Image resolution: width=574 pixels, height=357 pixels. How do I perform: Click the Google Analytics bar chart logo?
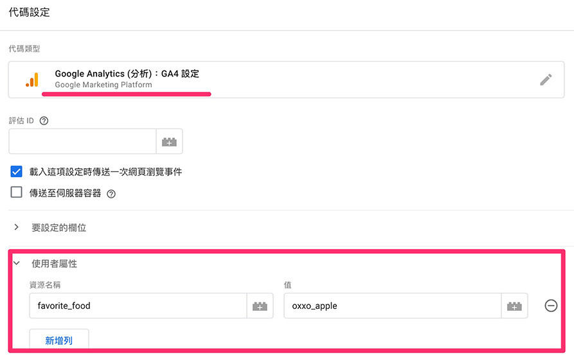click(32, 80)
